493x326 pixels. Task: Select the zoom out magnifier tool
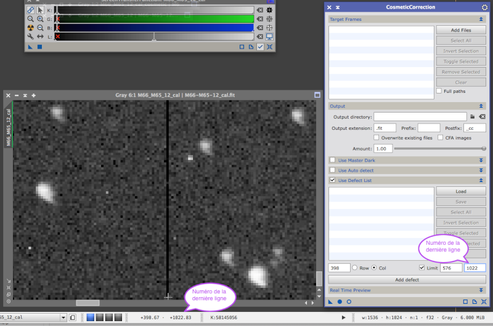click(x=40, y=28)
